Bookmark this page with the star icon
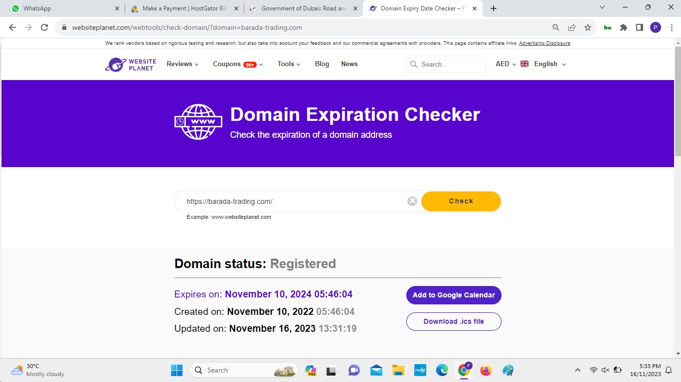 click(x=588, y=27)
